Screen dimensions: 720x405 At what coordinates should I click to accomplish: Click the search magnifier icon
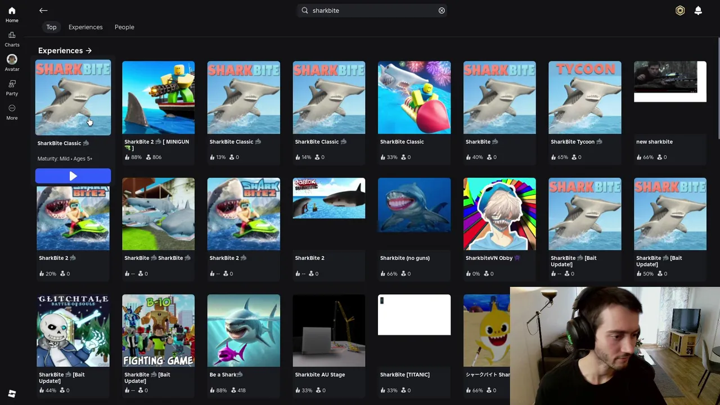pos(305,10)
